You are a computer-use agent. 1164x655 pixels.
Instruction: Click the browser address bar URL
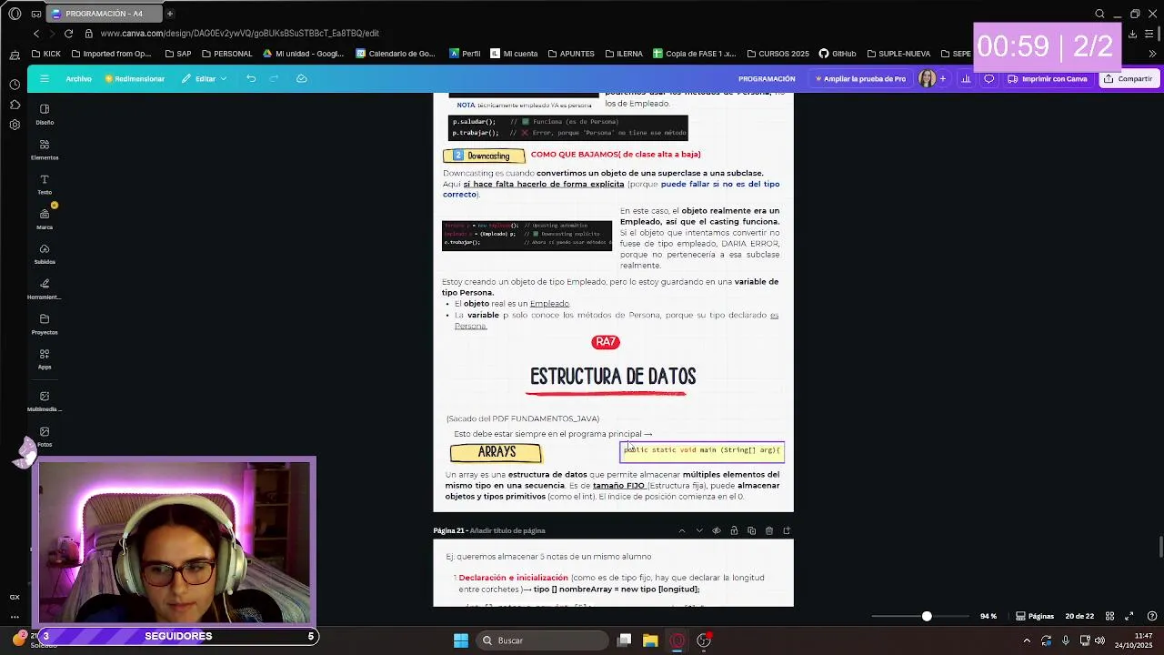tap(239, 34)
